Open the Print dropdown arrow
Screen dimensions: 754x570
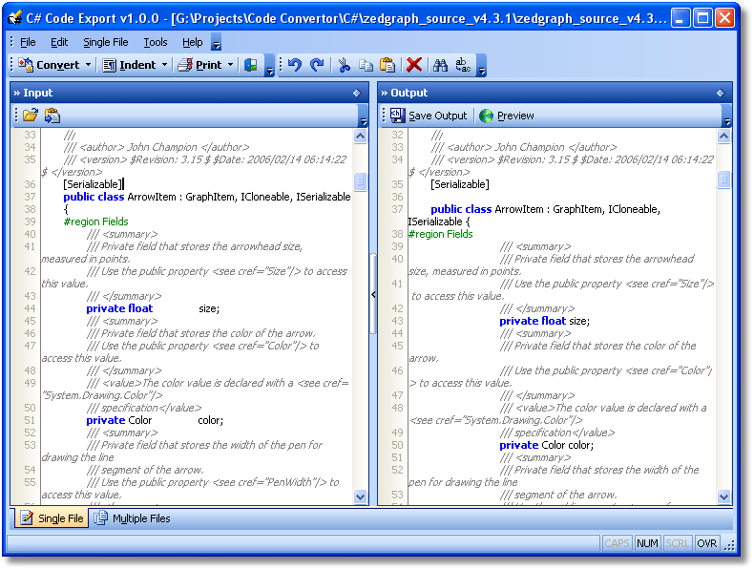coord(230,65)
